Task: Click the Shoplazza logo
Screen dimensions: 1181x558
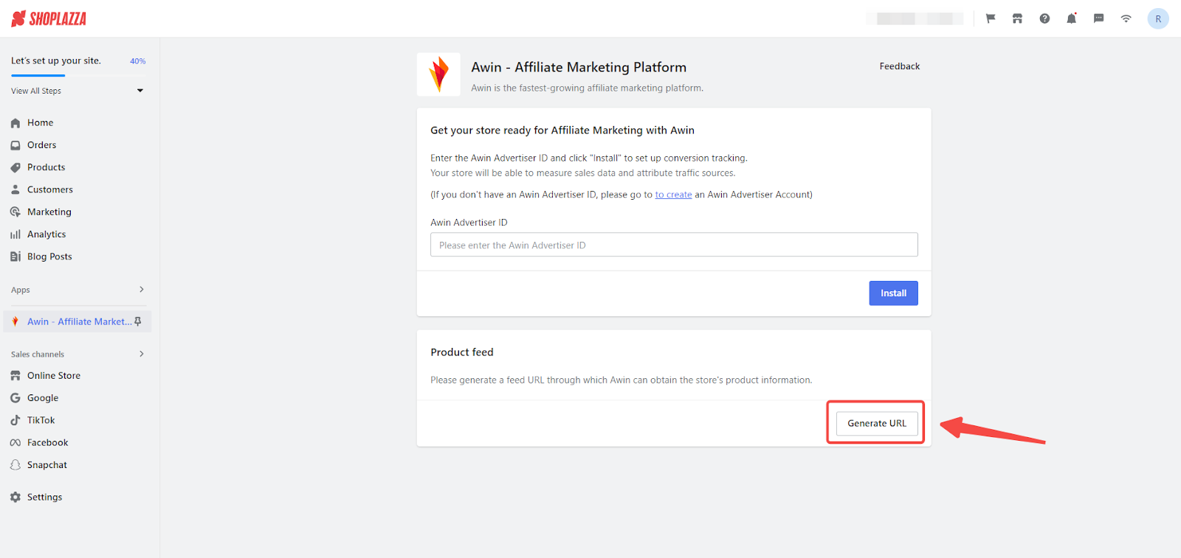Action: tap(49, 18)
